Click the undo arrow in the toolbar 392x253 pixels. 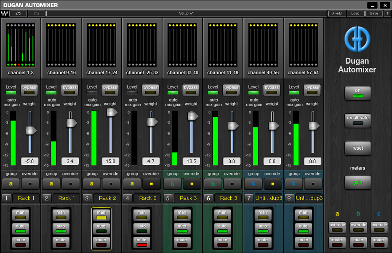pyautogui.click(x=18, y=13)
